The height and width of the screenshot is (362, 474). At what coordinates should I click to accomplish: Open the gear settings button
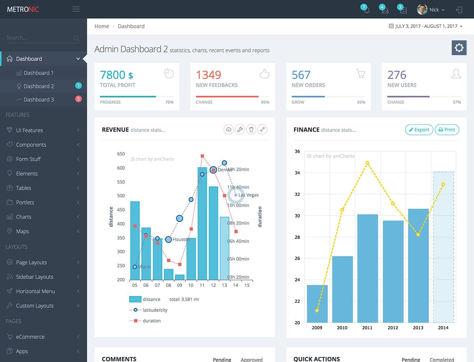459,48
